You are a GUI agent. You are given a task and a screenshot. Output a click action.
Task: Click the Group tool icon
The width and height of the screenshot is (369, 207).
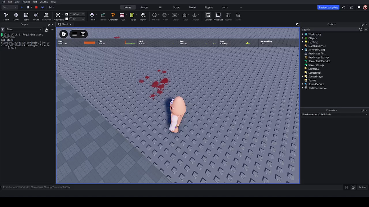175,15
